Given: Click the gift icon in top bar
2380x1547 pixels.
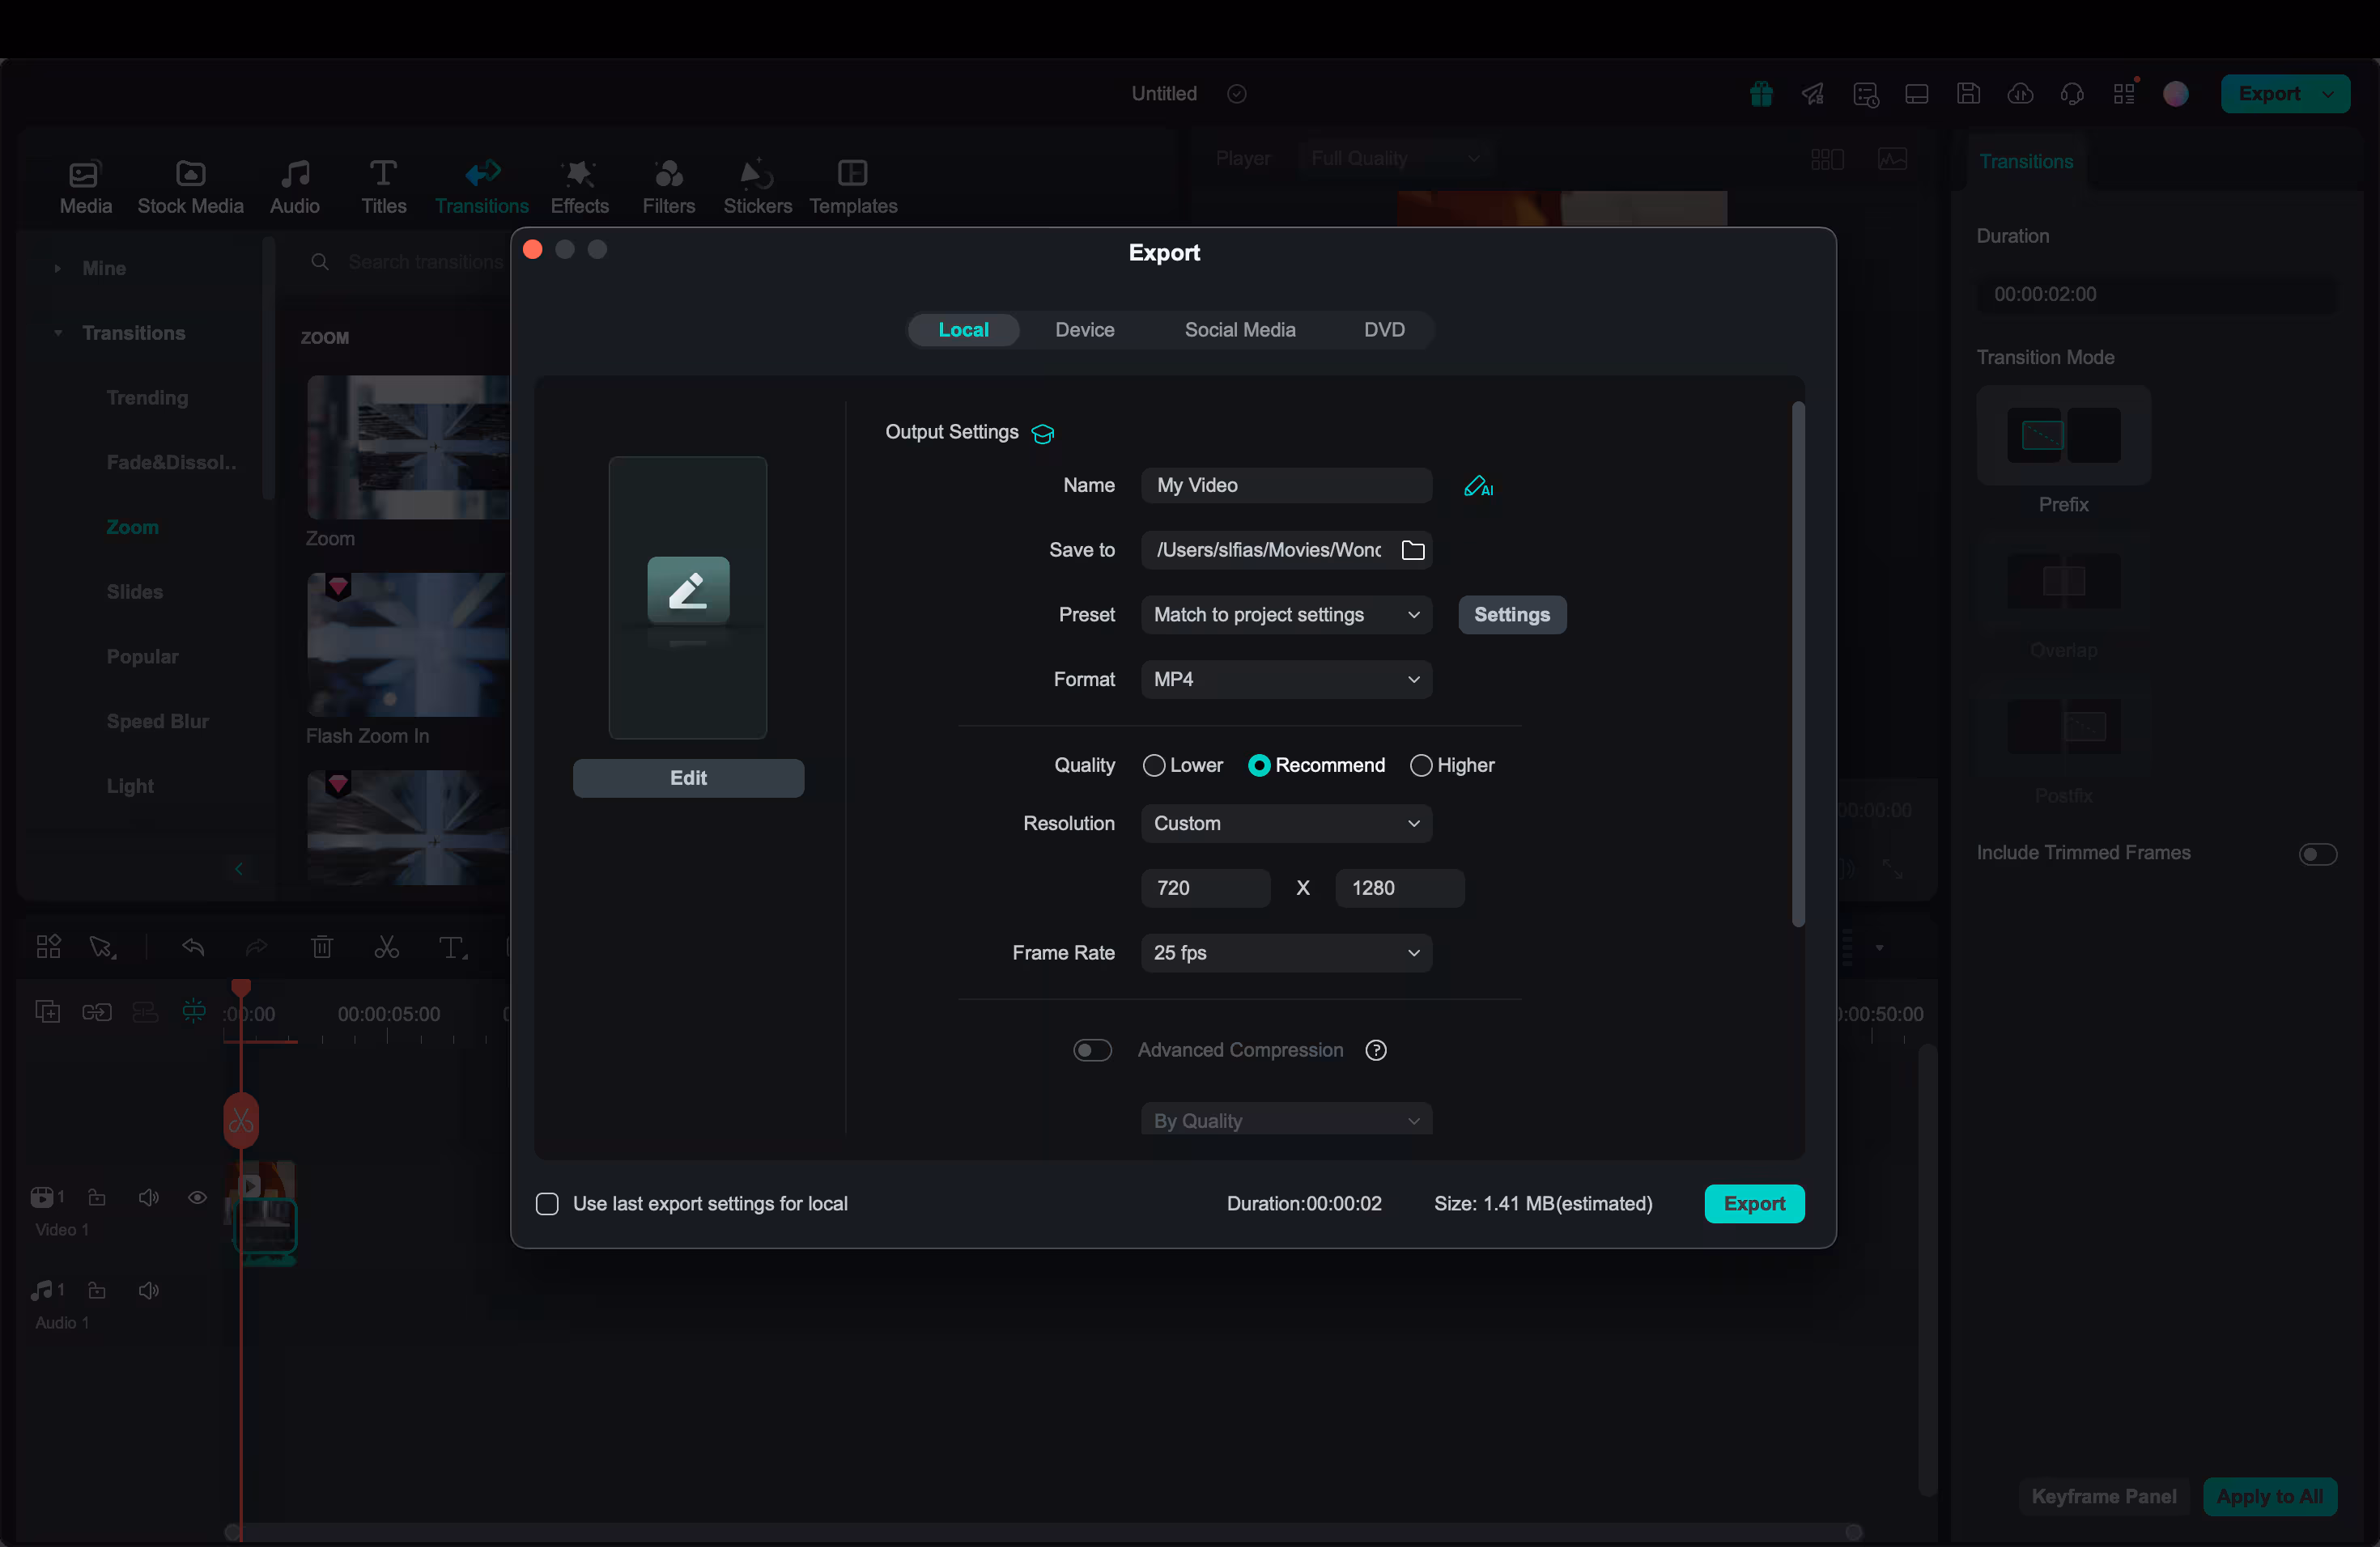Looking at the screenshot, I should (x=1760, y=94).
